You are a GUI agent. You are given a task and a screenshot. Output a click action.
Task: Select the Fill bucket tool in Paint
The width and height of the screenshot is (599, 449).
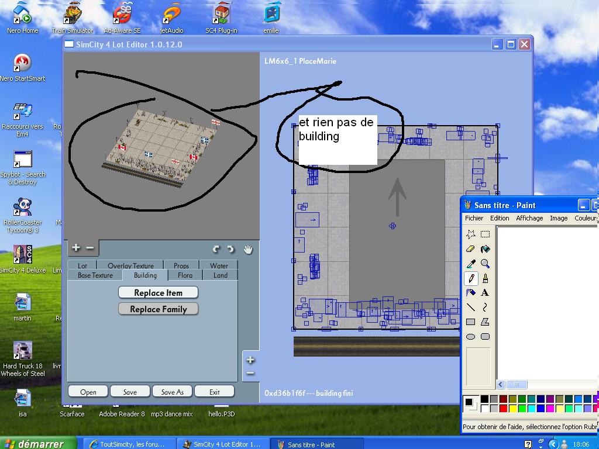click(x=485, y=249)
